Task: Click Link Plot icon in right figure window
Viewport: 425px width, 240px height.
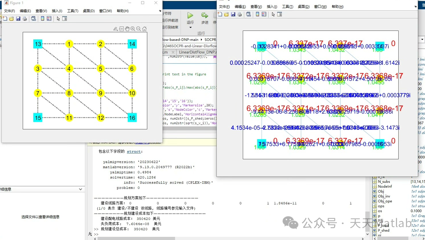Action: coord(248,14)
